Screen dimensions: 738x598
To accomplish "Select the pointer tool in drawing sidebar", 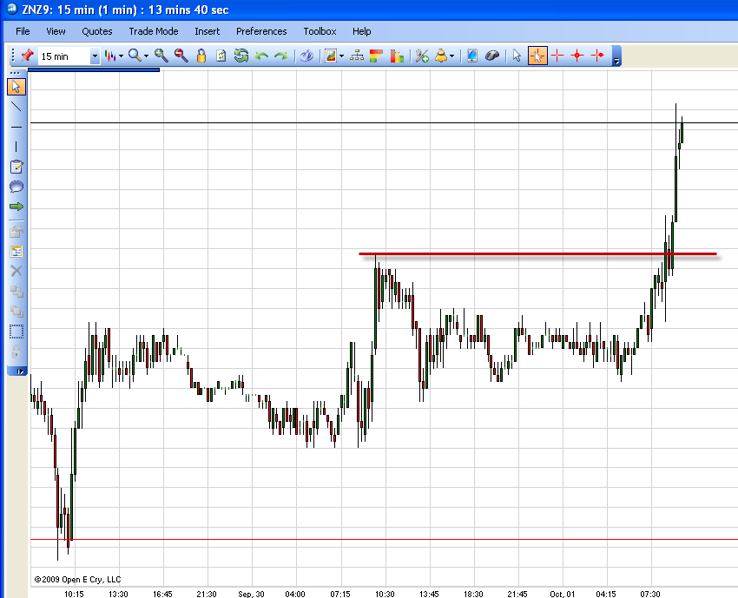I will tap(16, 87).
